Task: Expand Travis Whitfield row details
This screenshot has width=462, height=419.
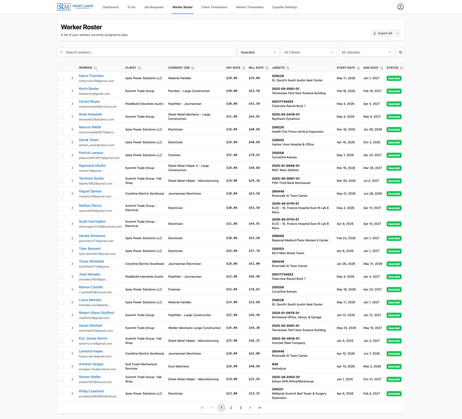Action: click(72, 264)
